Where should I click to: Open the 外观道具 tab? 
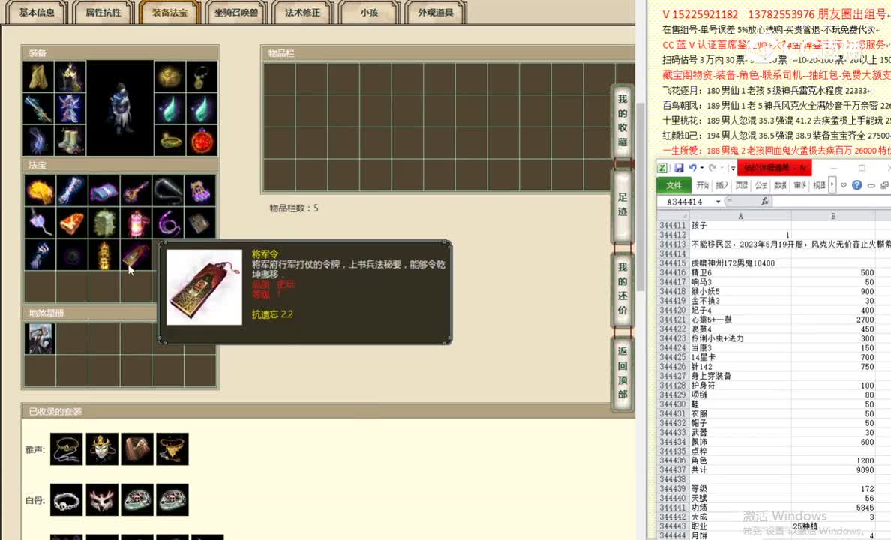(x=435, y=13)
